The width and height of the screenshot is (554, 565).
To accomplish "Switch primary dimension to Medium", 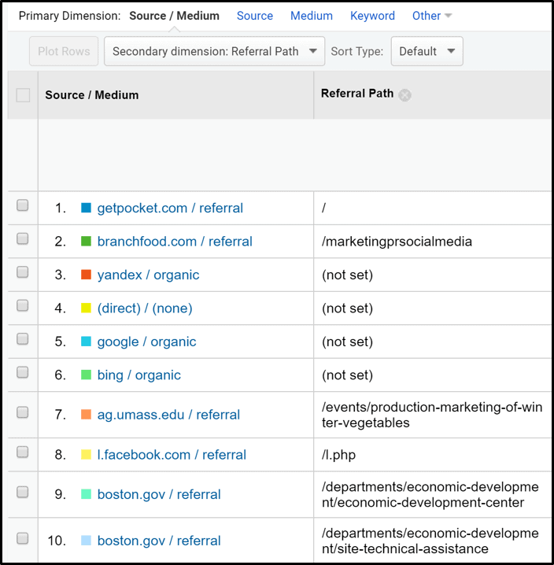I will [312, 16].
